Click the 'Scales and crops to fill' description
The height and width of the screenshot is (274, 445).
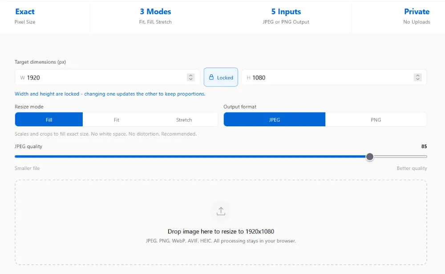[105, 134]
